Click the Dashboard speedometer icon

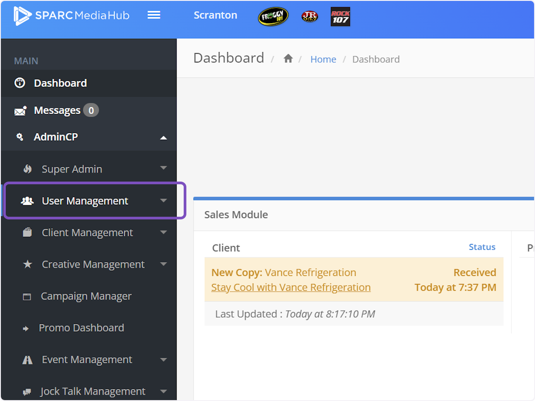coord(20,83)
